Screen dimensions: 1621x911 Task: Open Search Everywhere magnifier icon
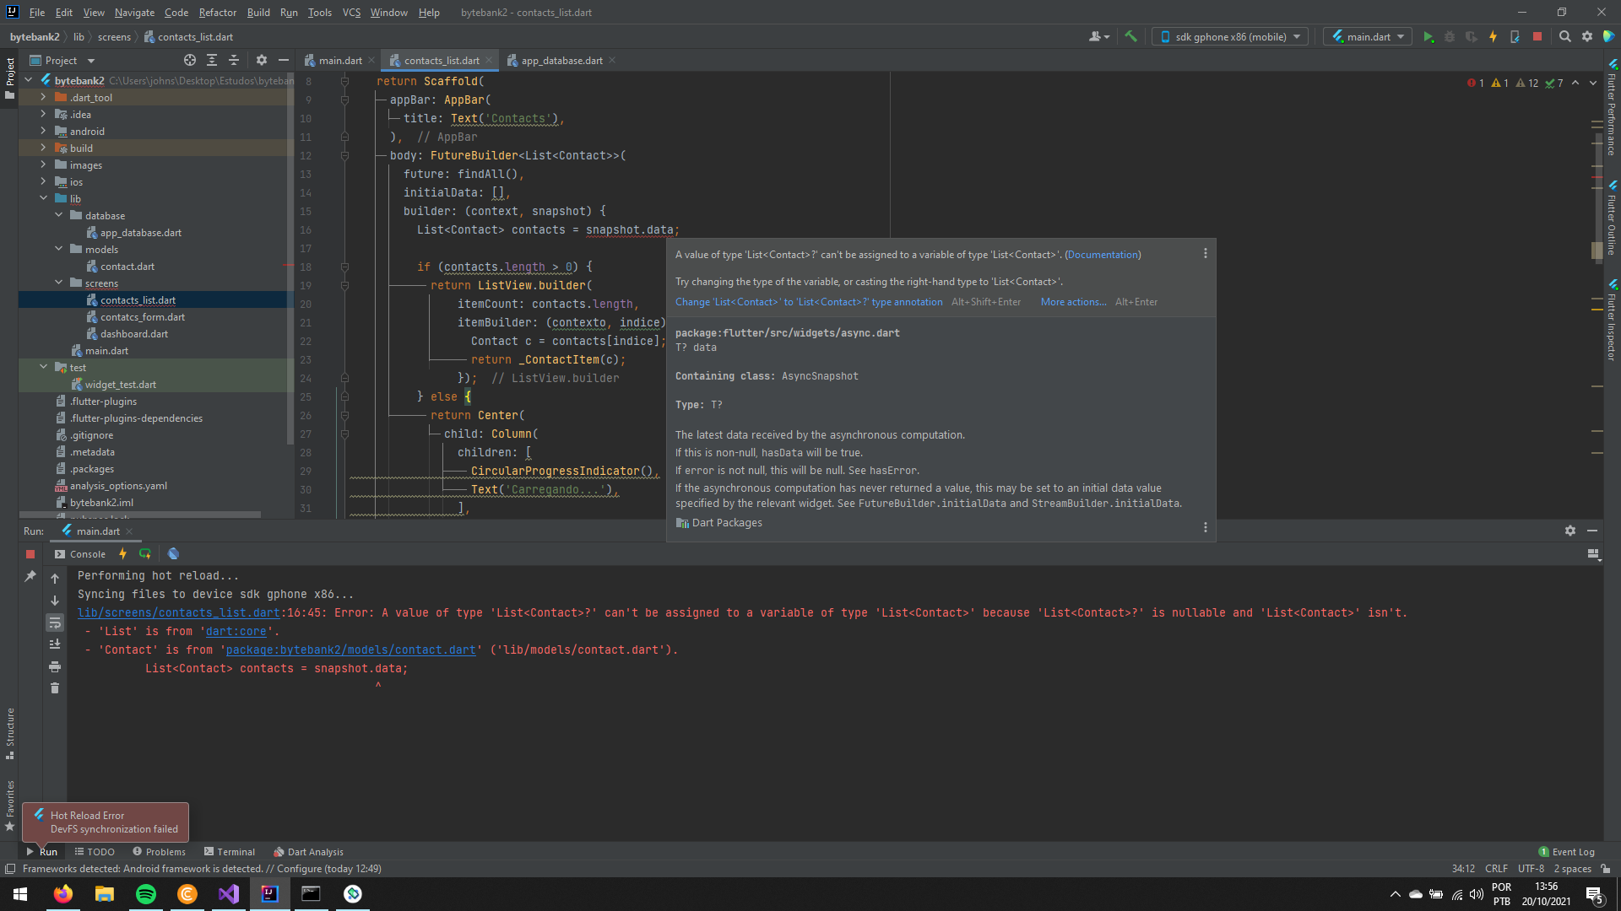click(x=1565, y=36)
